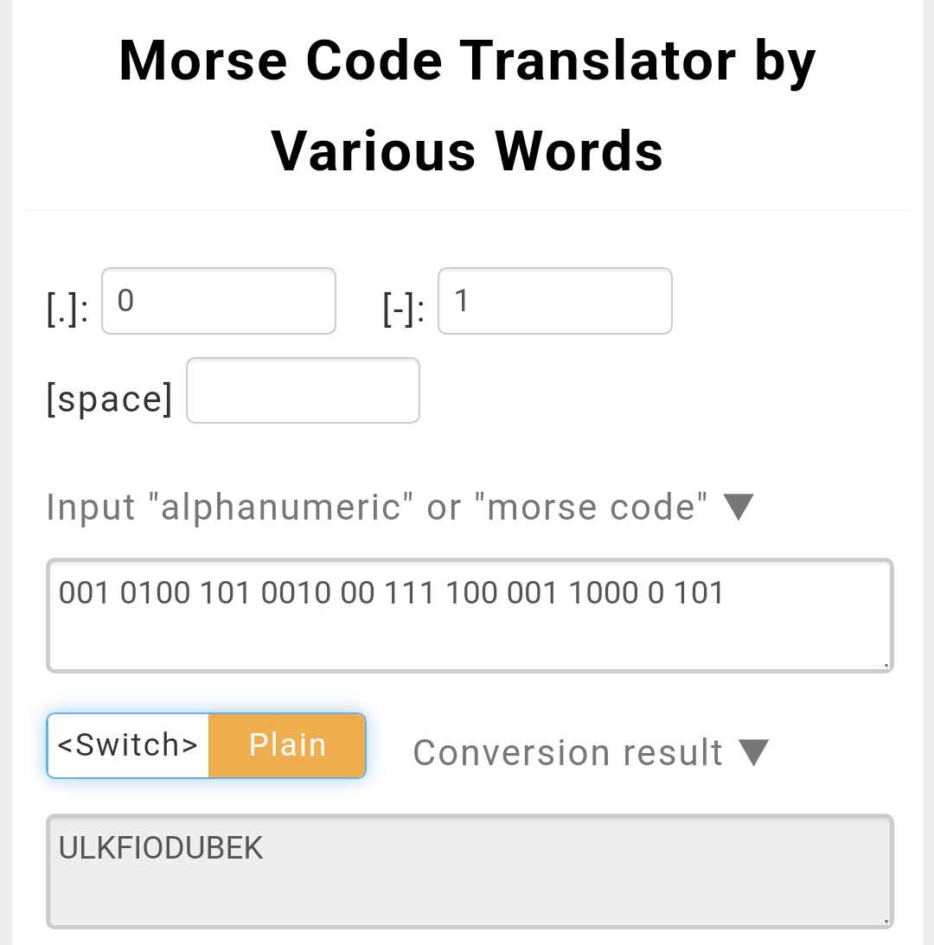
Task: Click the divider line under the title
Action: click(467, 210)
